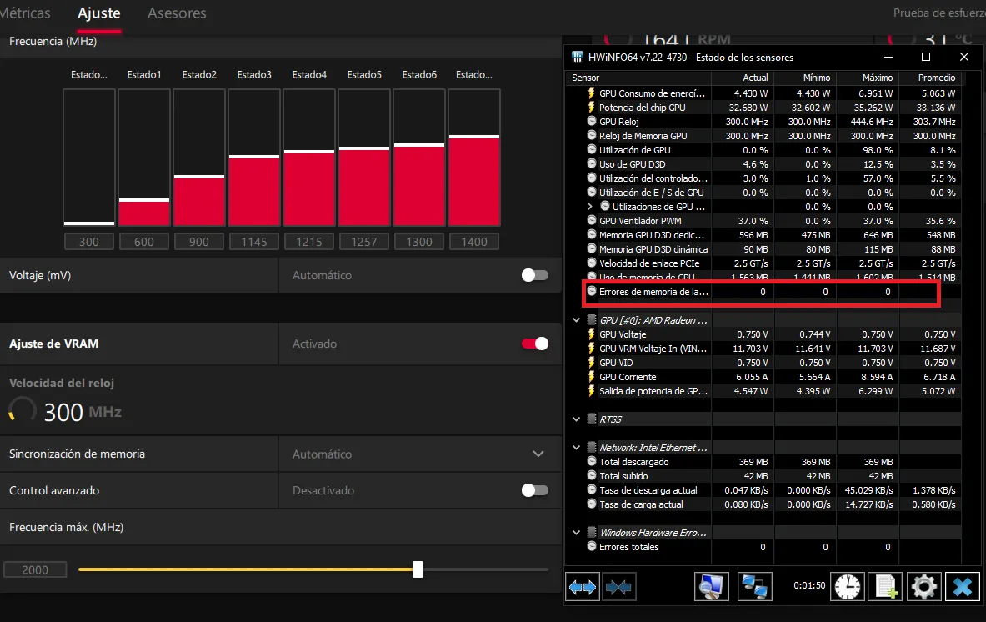
Task: Click icon of Utilización de GPU row
Action: pos(592,150)
